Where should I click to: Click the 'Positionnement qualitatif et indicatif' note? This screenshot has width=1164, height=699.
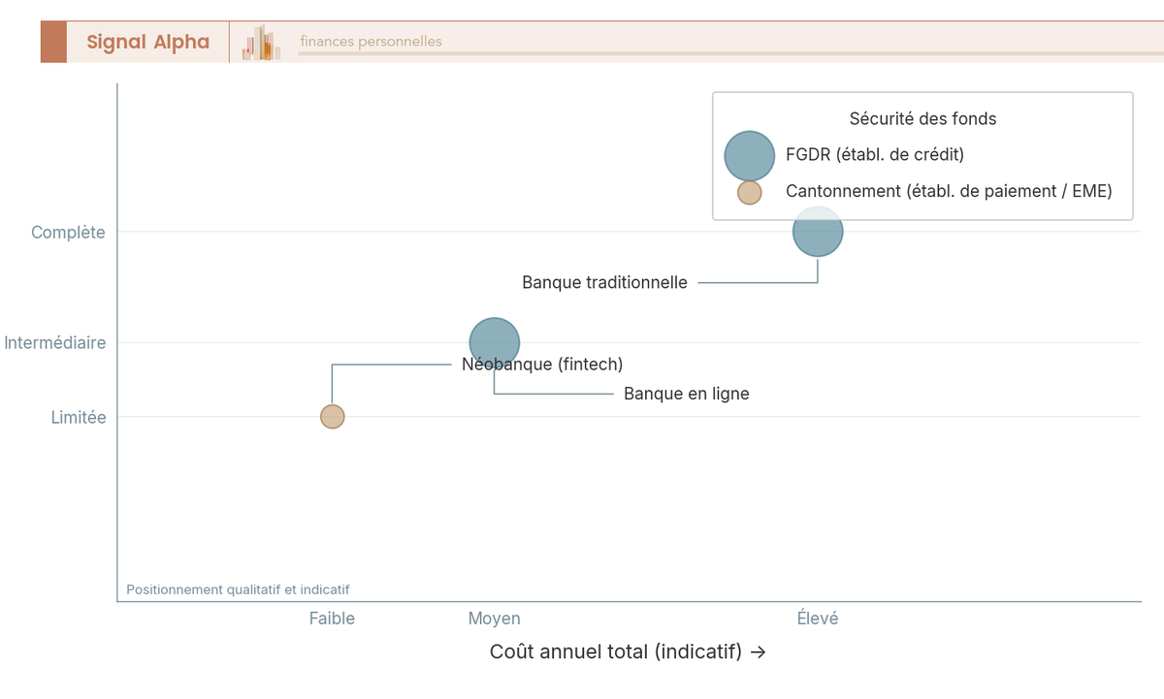coord(238,589)
